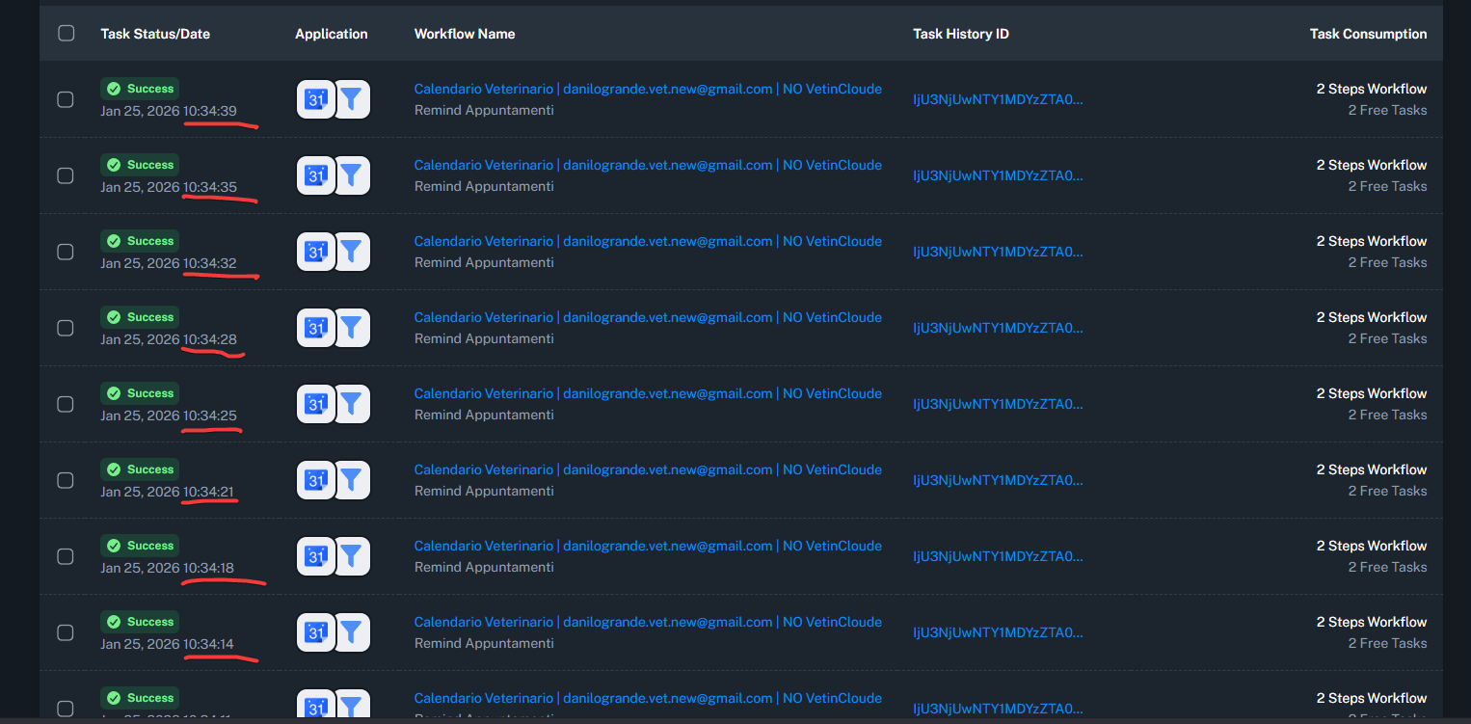Click green Success badge for 10:34:32 task
Screen dimensions: 1471x724
[140, 241]
